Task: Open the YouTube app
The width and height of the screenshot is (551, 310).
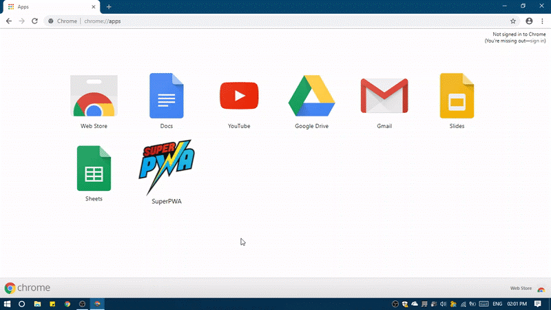Action: (x=239, y=96)
